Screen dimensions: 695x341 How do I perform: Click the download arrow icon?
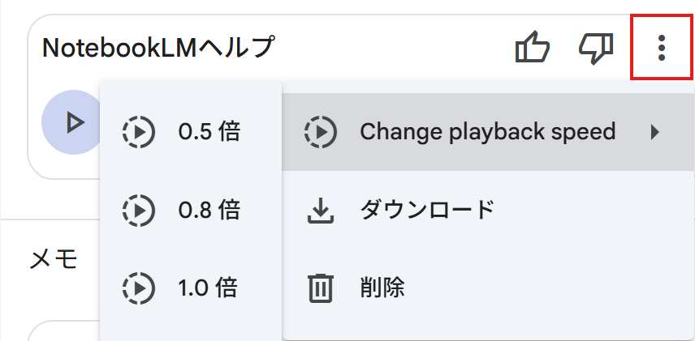tap(321, 211)
